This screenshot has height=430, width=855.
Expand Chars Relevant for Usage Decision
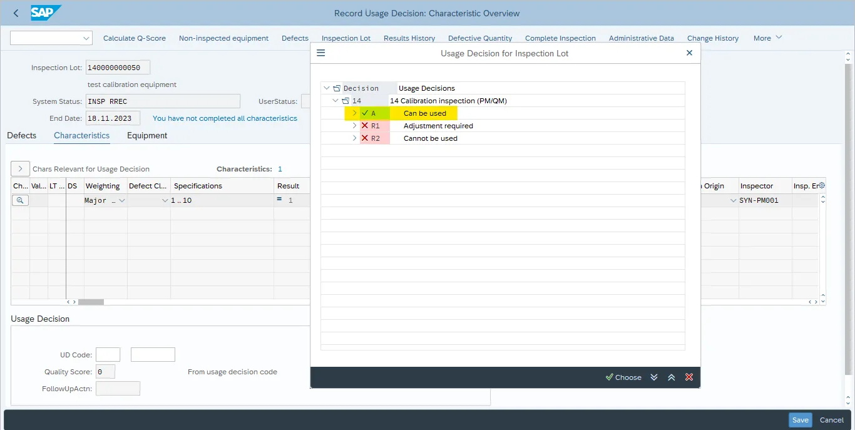(20, 169)
